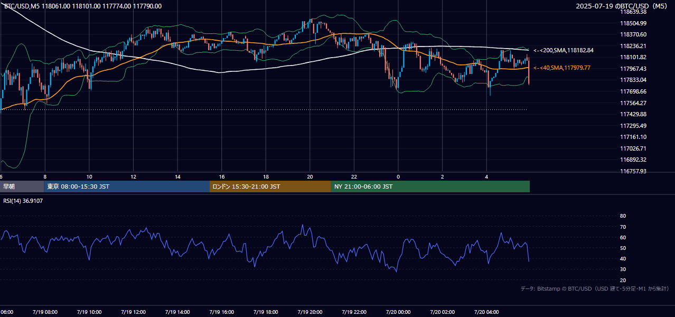
Task: Click price axis value 118504.99
Action: 634,23
